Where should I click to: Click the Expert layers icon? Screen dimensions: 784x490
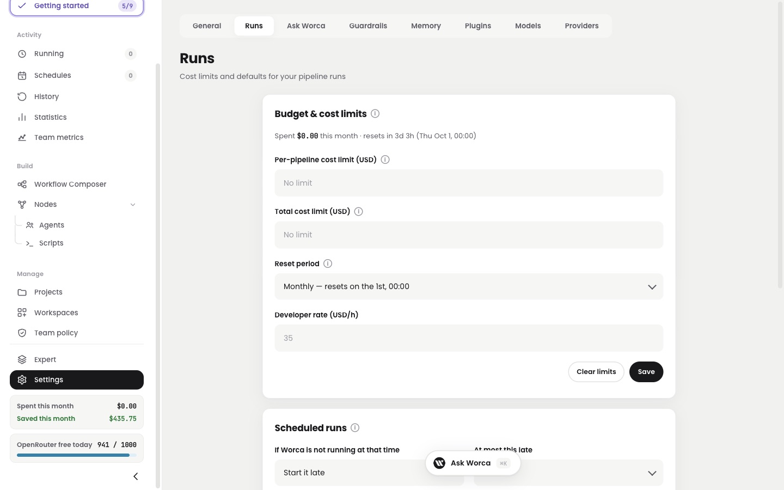[22, 360]
